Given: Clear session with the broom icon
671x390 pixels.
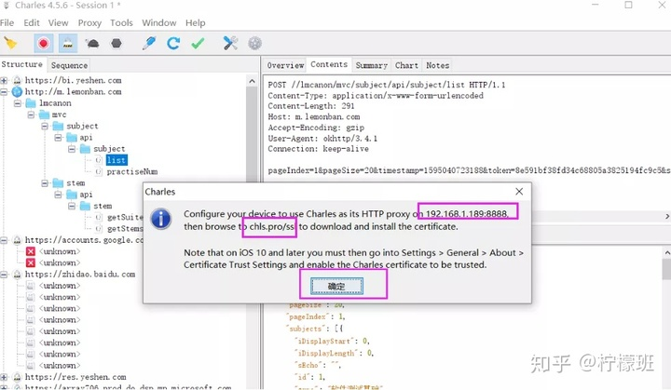Looking at the screenshot, I should pos(10,43).
